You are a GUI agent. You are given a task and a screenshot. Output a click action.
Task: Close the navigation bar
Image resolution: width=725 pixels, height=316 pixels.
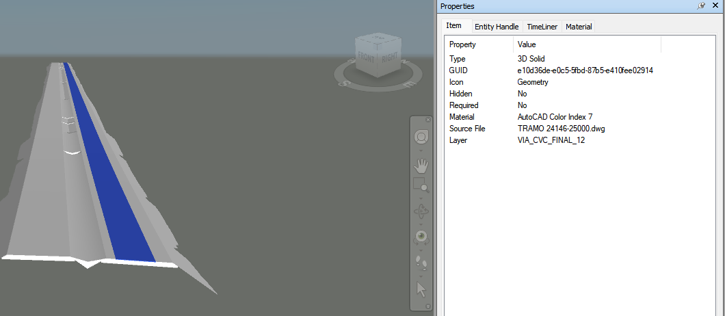click(427, 120)
